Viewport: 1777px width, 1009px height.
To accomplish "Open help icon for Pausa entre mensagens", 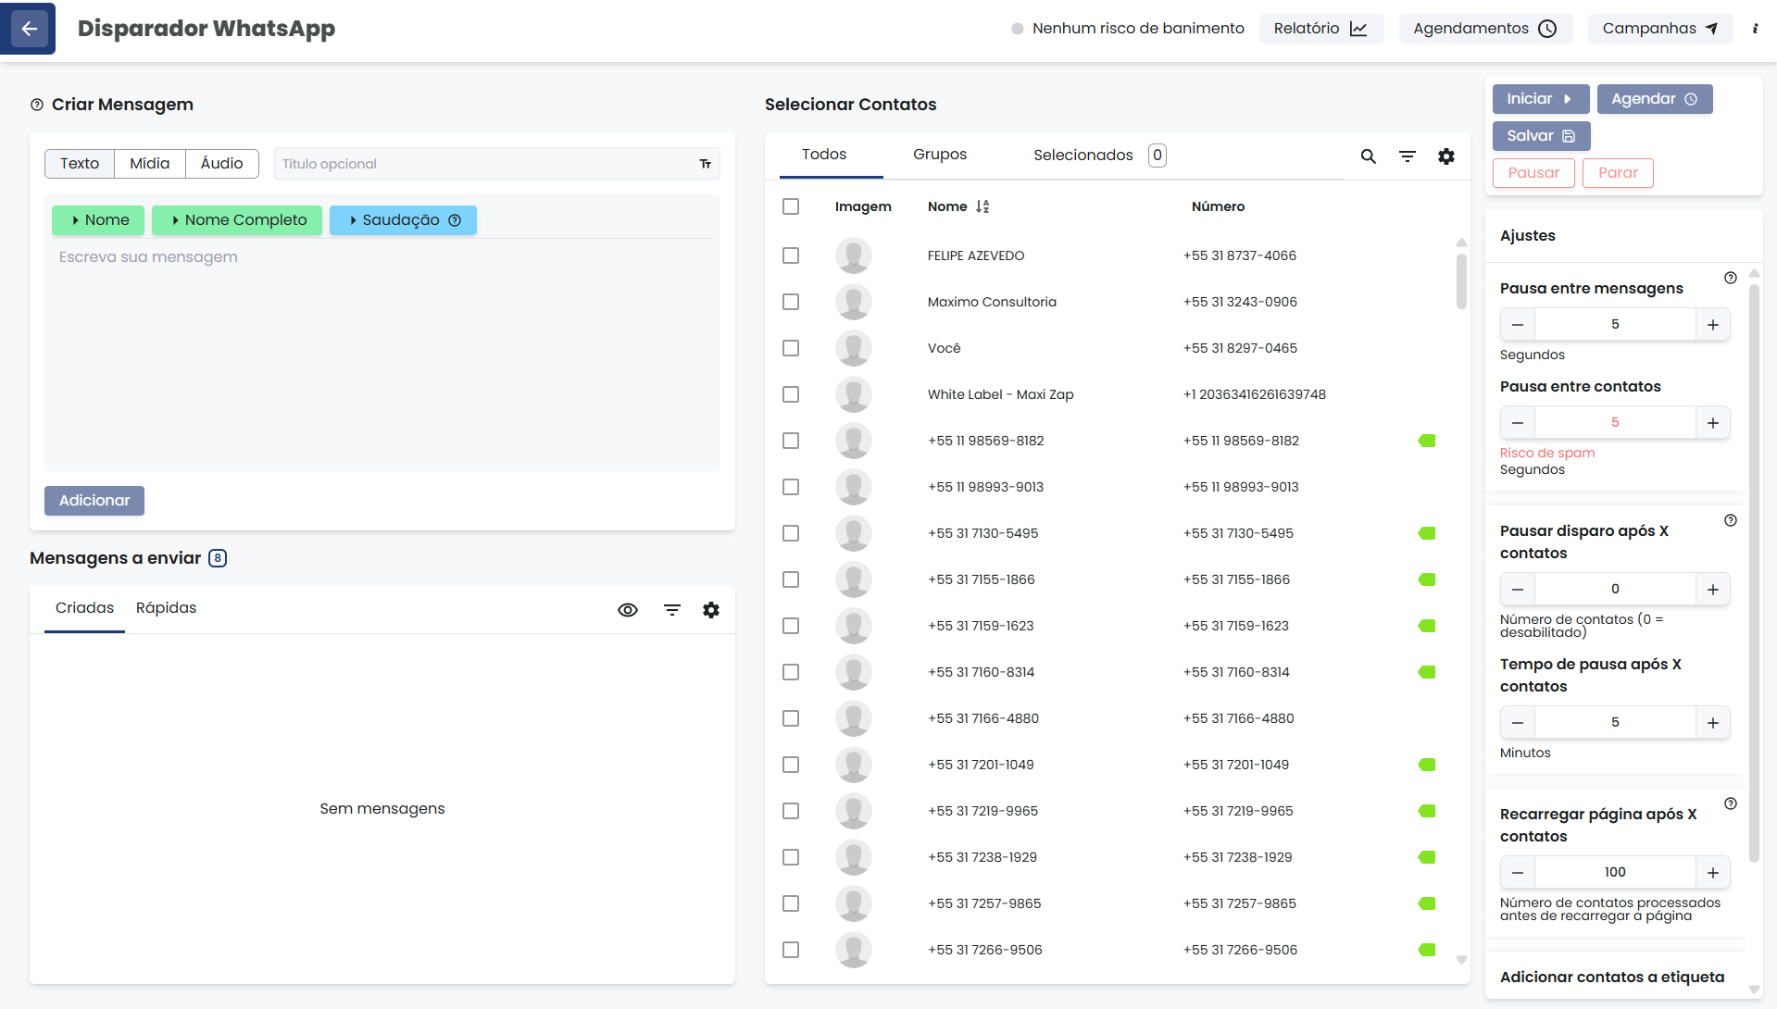I will [x=1731, y=278].
